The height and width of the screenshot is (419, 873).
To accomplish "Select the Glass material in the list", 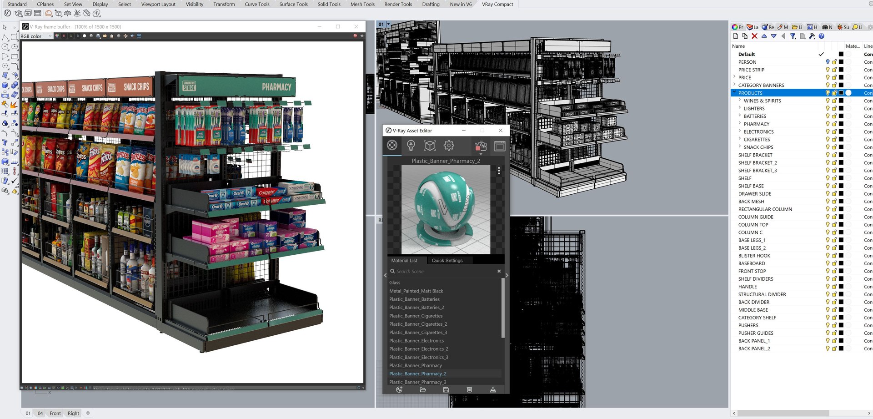I will point(395,283).
